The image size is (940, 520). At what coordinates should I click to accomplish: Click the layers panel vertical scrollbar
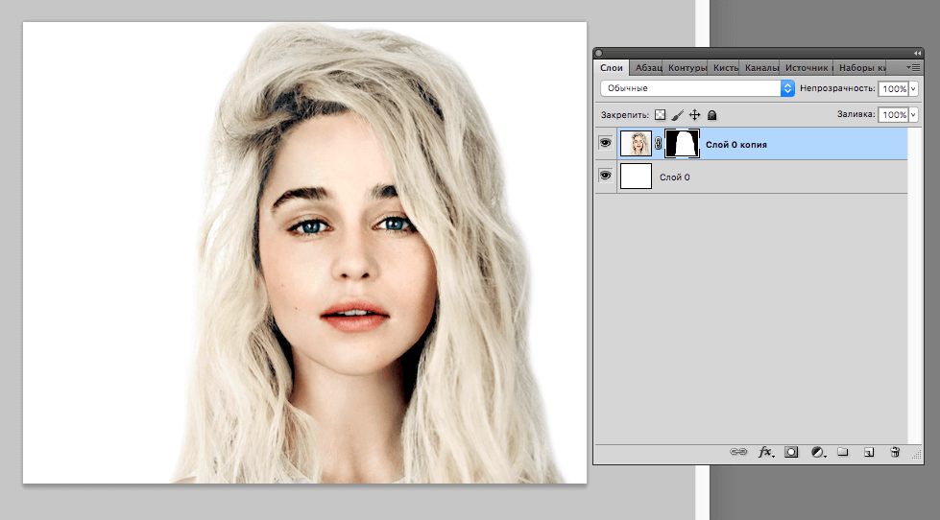coord(915,285)
